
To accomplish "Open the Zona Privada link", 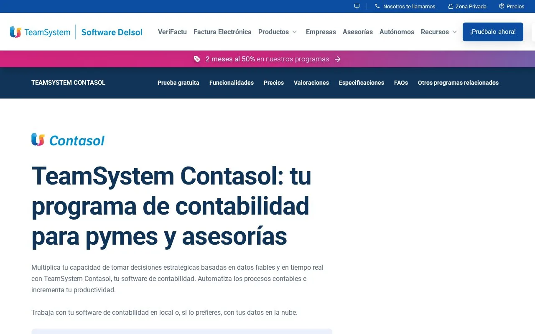I will [x=471, y=6].
